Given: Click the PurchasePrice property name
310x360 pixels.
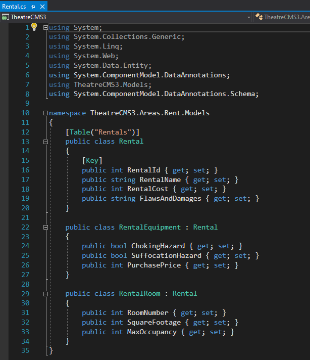Looking at the screenshot, I should 154,265.
